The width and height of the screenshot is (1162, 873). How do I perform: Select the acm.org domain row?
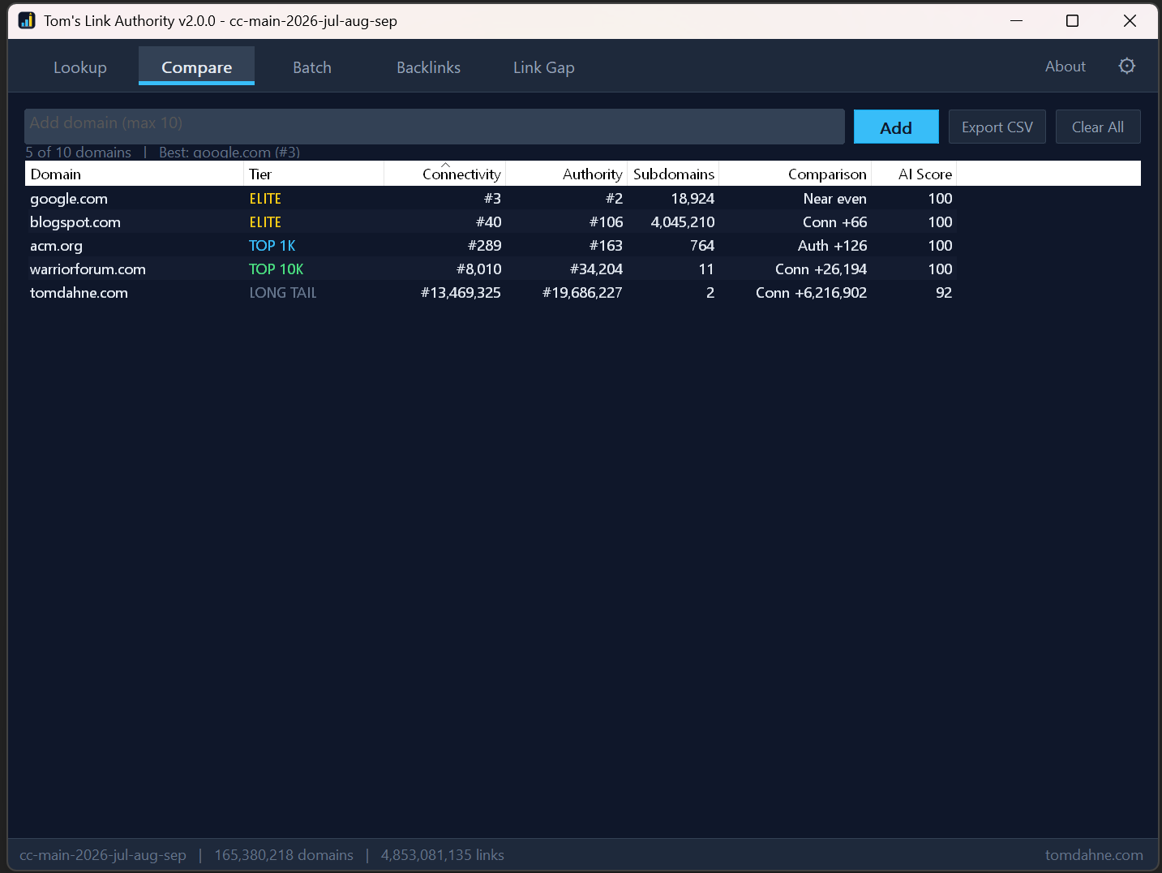[x=491, y=246]
